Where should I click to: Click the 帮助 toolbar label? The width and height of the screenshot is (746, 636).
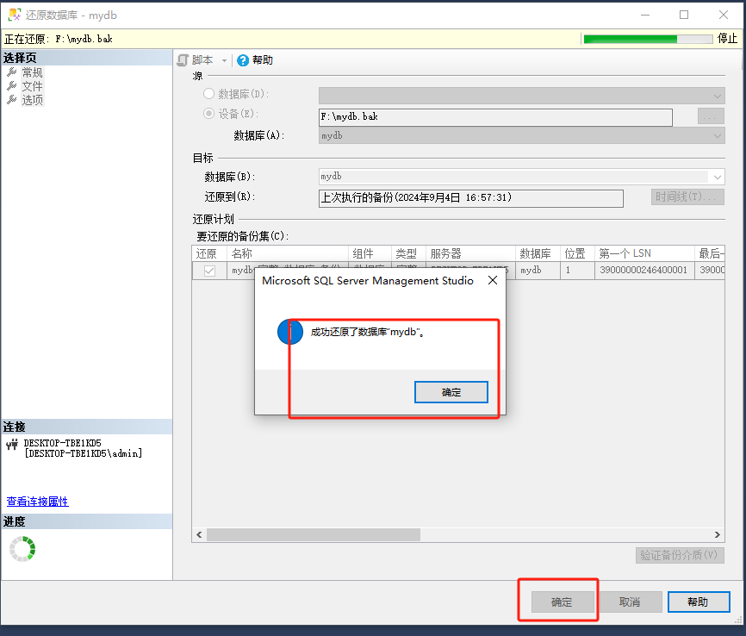(263, 60)
